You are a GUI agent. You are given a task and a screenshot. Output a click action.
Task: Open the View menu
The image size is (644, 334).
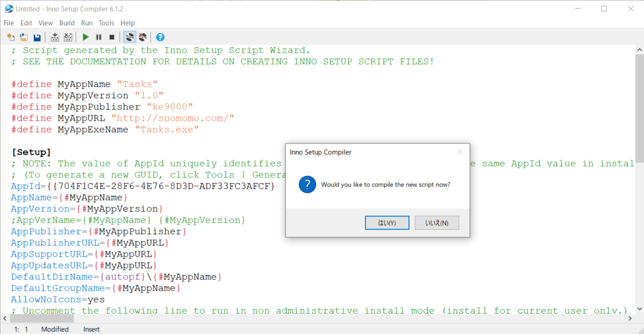point(46,23)
